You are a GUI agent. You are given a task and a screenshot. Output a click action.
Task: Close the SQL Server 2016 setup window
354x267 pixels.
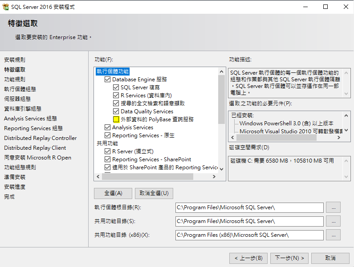point(346,7)
